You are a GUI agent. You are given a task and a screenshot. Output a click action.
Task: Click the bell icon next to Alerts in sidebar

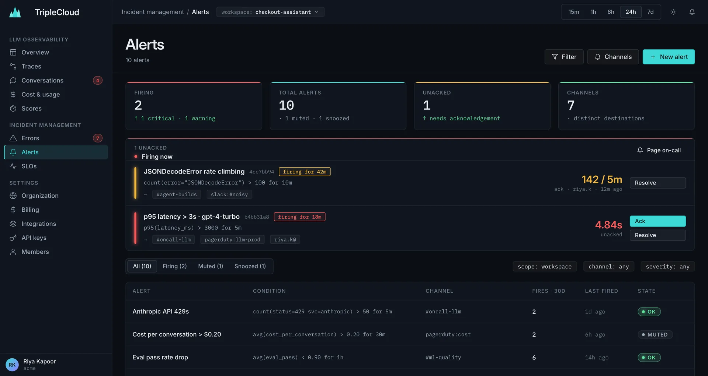(13, 152)
